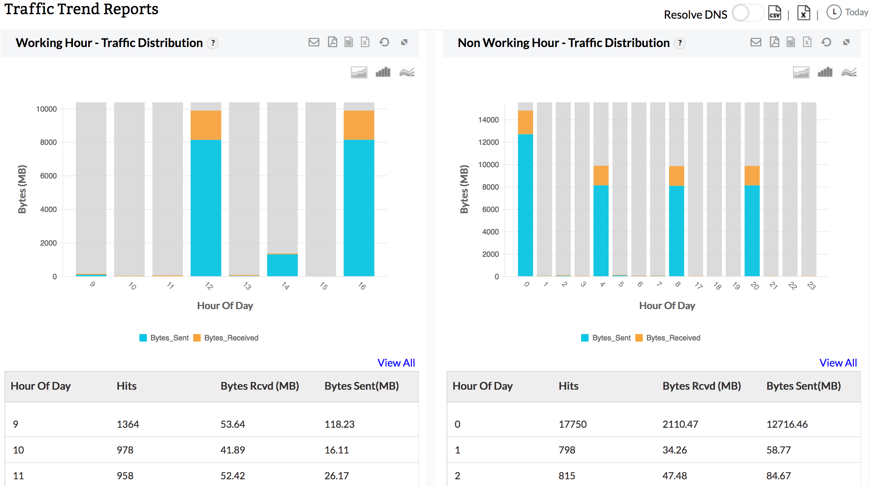Toggle Bytes_Sent legend in Working Hour chart

point(164,338)
